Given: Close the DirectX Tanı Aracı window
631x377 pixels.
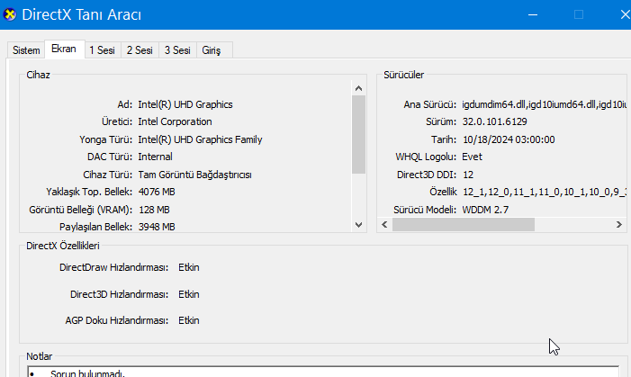Looking at the screenshot, I should tap(625, 14).
